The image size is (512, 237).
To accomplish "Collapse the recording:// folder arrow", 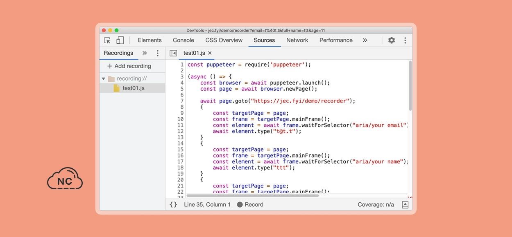I will [104, 79].
